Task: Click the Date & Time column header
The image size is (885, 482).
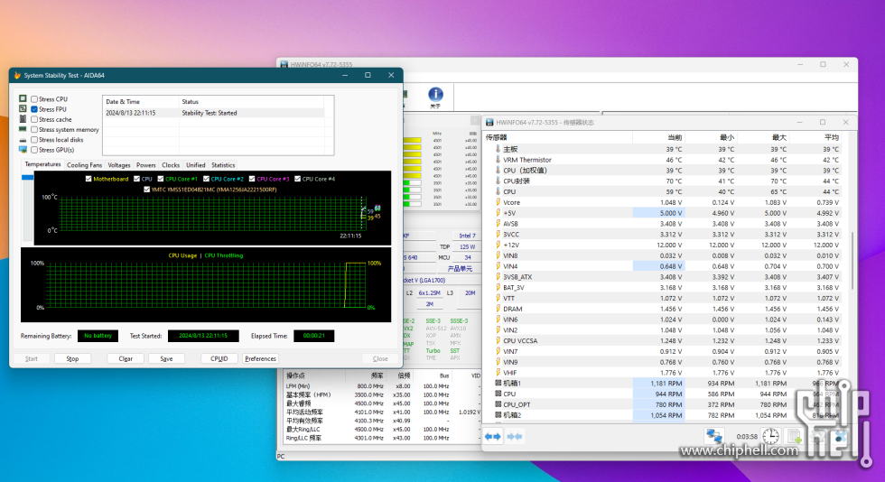Action: 141,102
